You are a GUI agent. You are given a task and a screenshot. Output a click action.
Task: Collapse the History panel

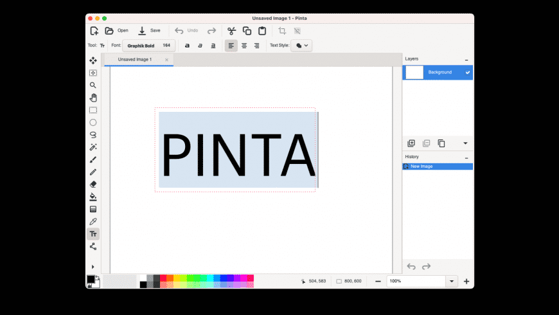point(466,157)
